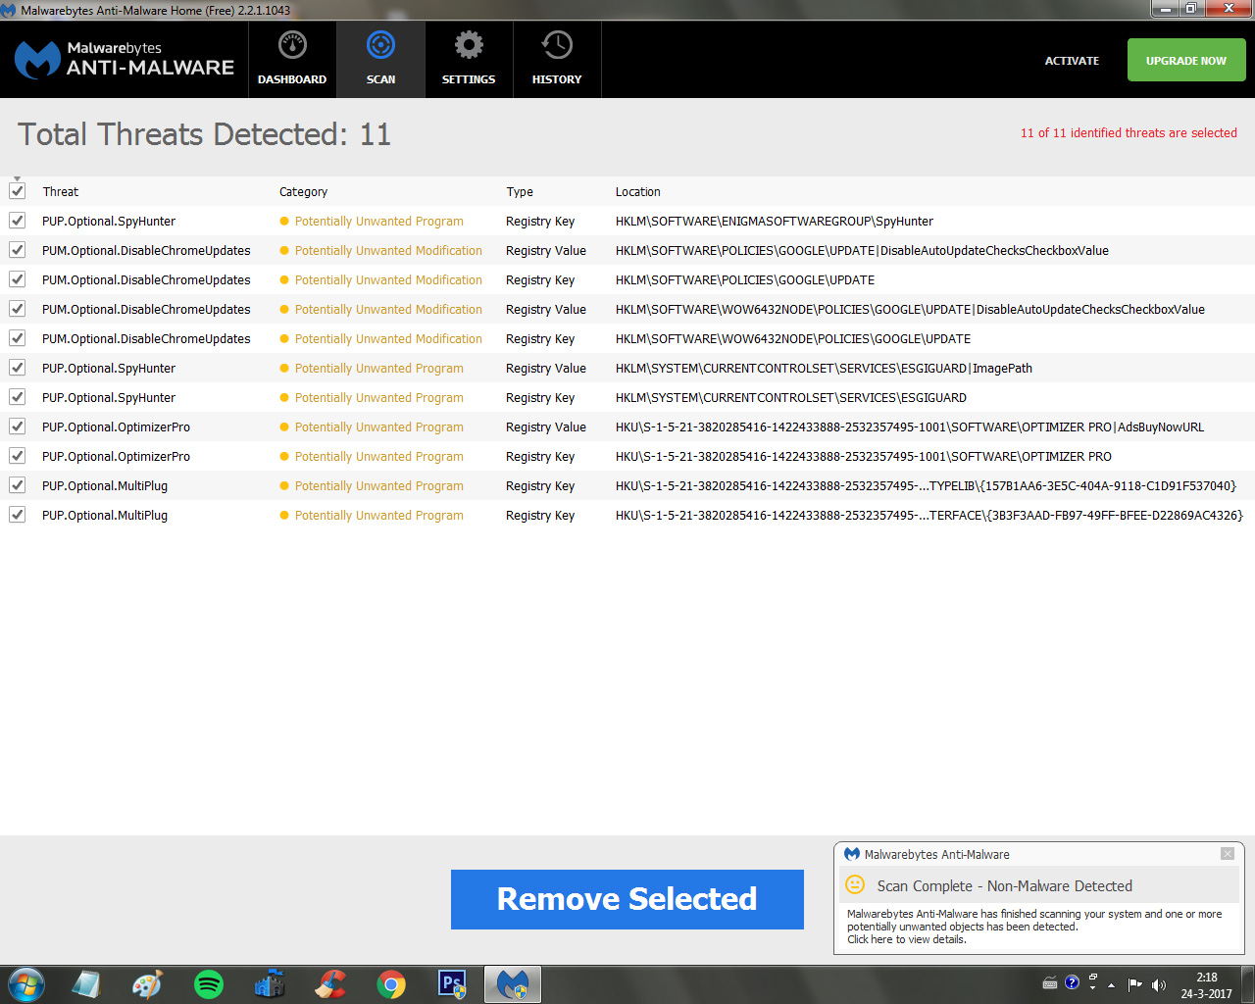Click the Activate link
The image size is (1255, 1004).
click(1072, 61)
